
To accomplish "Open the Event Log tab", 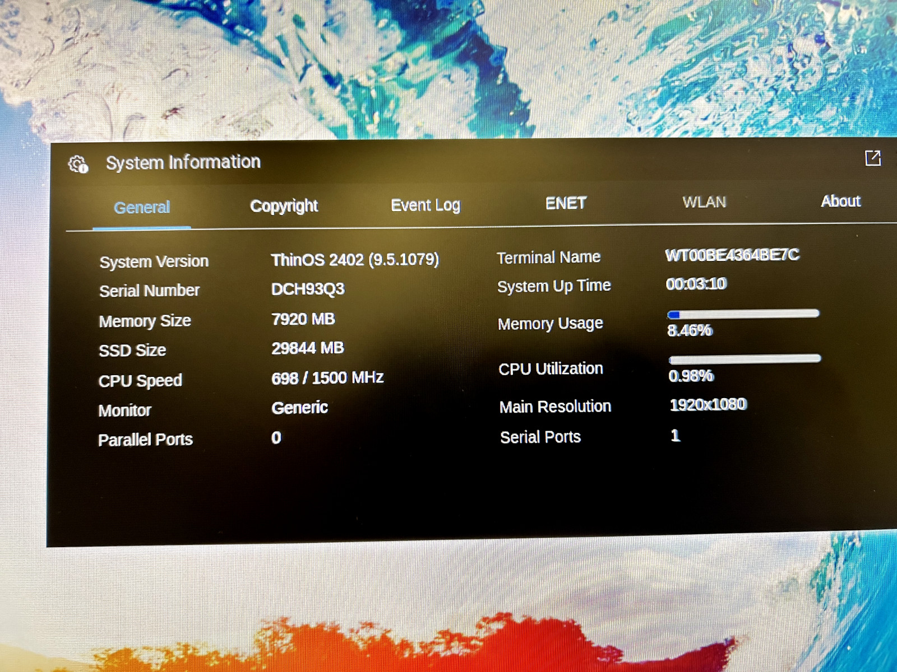I will pos(426,205).
